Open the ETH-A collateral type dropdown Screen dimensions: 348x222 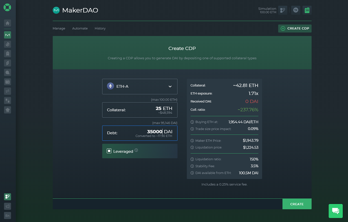140,86
